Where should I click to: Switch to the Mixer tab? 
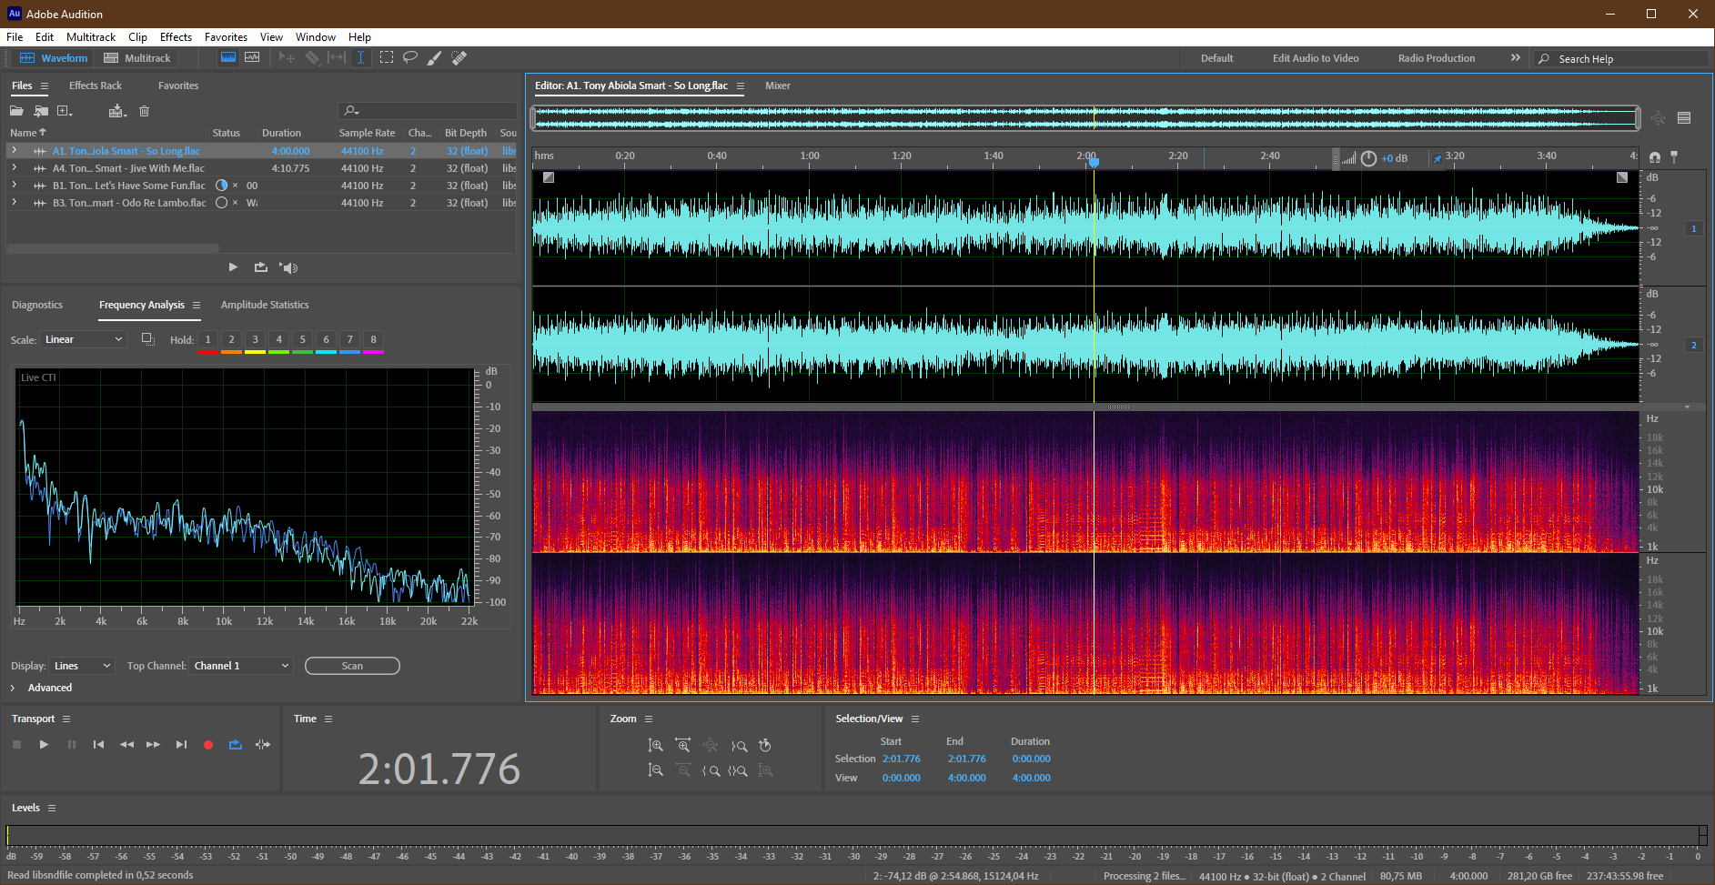[778, 85]
